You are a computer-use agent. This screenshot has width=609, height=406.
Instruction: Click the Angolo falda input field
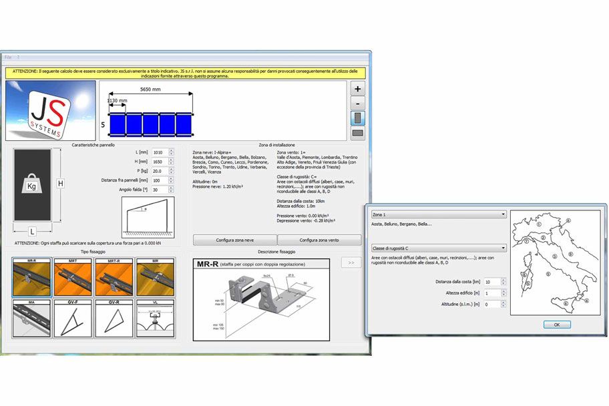coord(160,190)
